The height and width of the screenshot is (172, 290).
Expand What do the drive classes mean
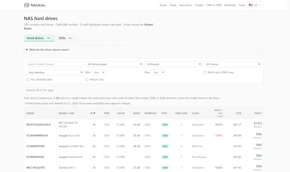[49, 50]
